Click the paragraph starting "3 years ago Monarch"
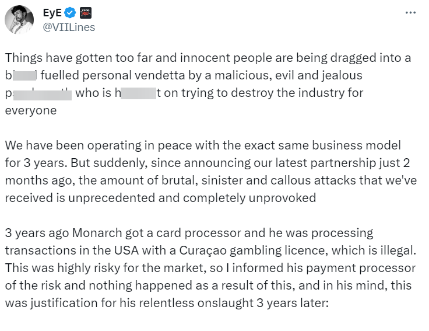Viewport: 429px width, 331px height. [x=210, y=268]
